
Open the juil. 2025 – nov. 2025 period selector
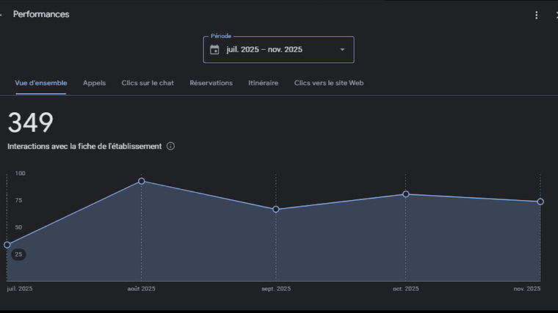click(278, 50)
